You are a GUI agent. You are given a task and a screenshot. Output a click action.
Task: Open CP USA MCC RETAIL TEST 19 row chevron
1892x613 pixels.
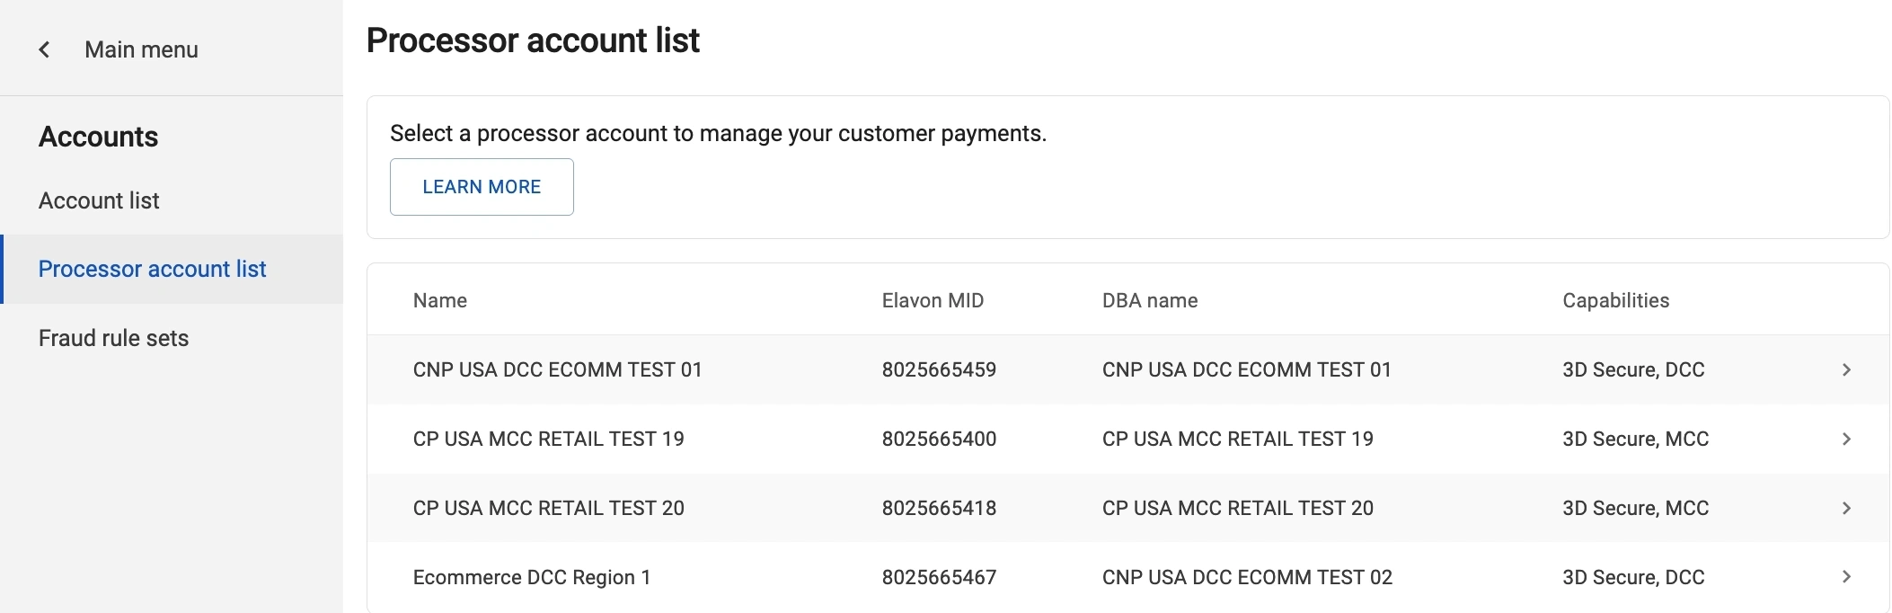[1846, 439]
